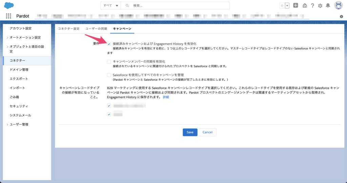The image size is (347, 183).
Task: Click the Pardot app name
Action: (23, 16)
